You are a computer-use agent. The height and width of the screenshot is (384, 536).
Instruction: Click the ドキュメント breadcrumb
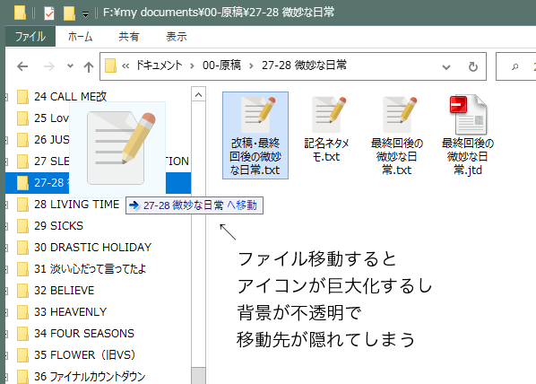[159, 65]
